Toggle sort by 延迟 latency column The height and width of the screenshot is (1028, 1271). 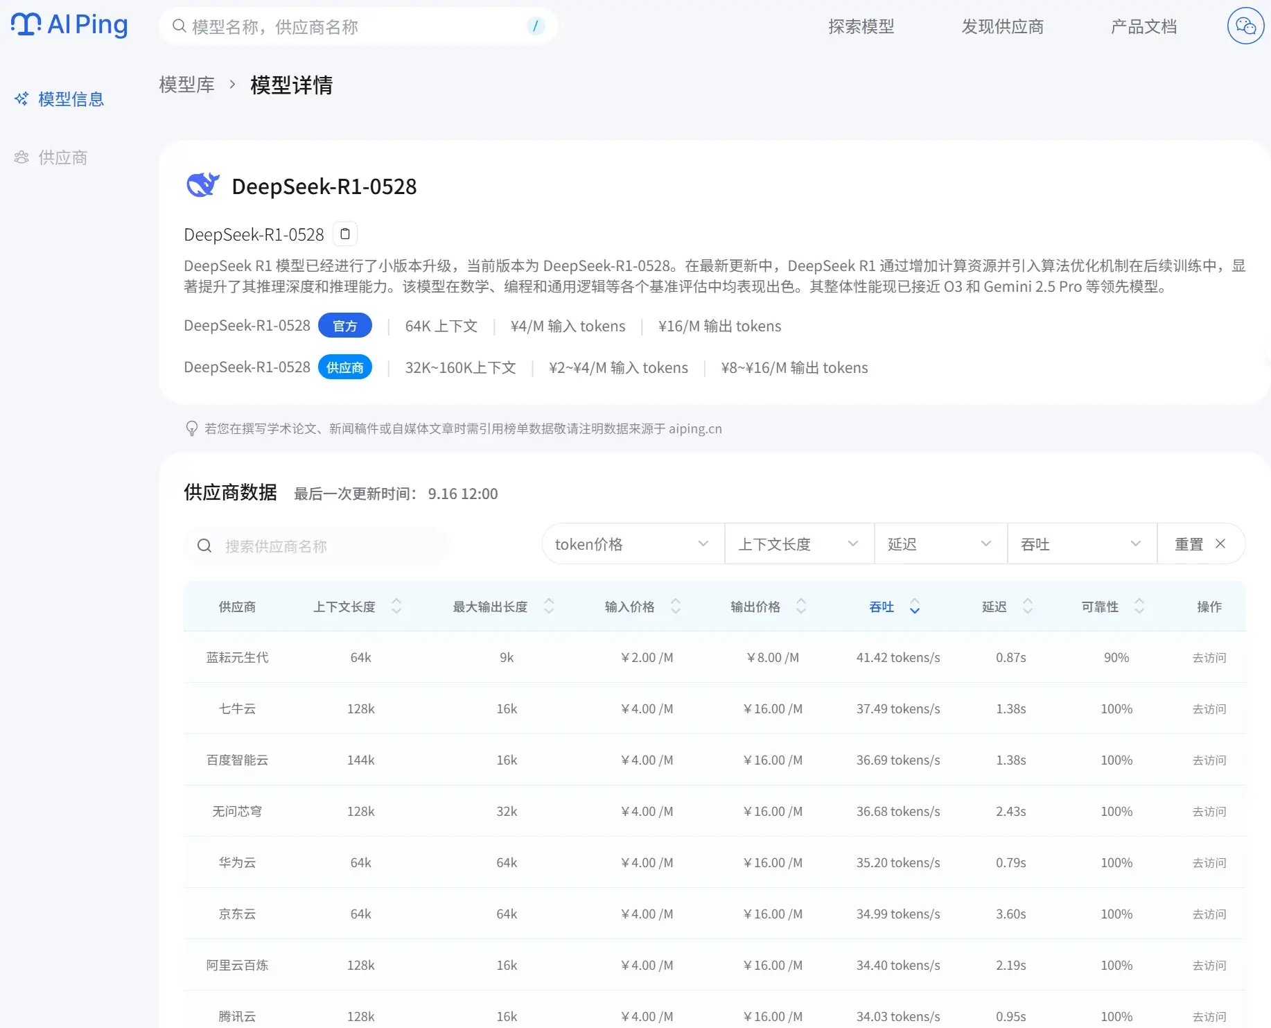click(1028, 607)
